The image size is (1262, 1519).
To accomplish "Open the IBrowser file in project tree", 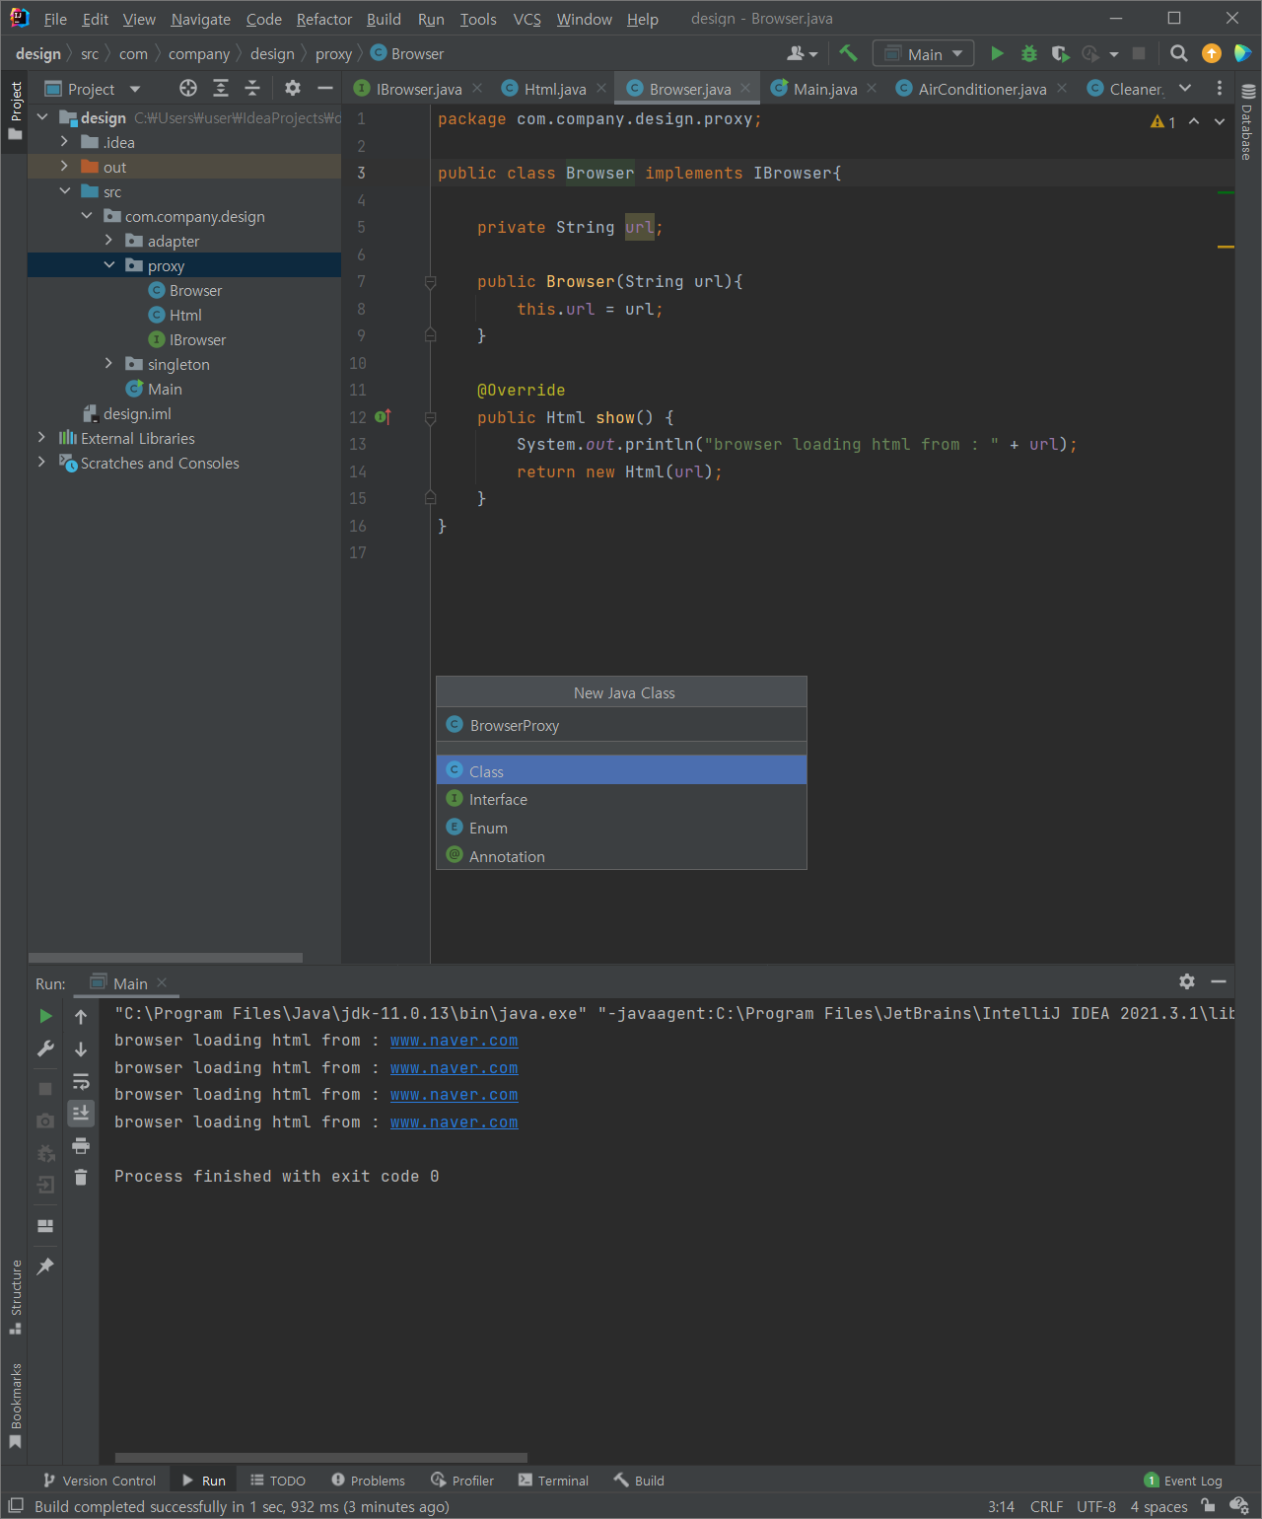I will [197, 339].
